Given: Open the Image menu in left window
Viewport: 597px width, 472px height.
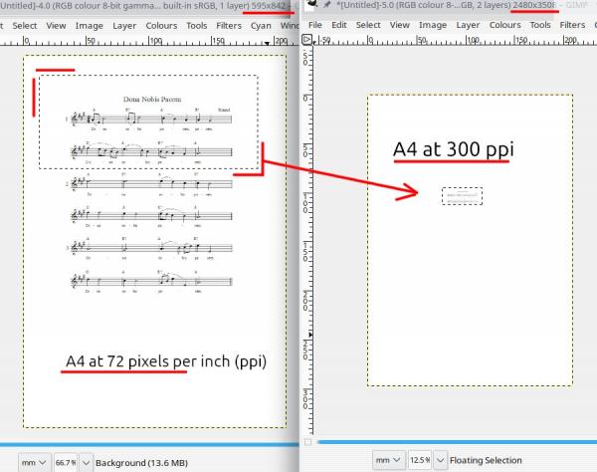Looking at the screenshot, I should point(90,26).
